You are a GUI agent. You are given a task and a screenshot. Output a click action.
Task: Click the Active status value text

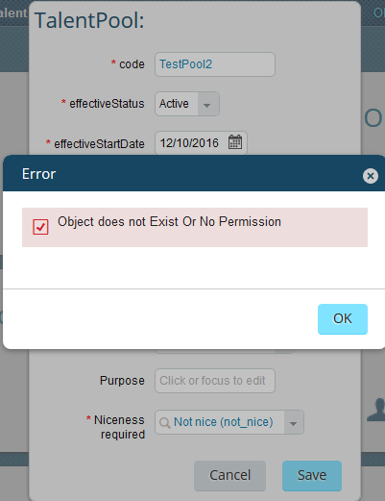coord(174,104)
